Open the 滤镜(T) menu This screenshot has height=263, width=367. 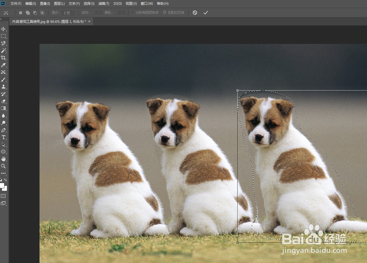[x=104, y=4]
